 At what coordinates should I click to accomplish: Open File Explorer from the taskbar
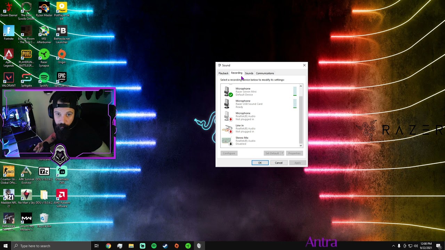(131, 246)
